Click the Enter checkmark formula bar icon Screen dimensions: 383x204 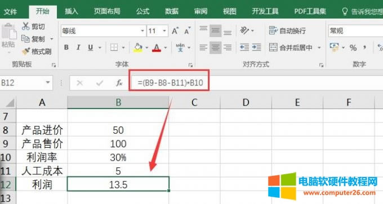point(100,83)
